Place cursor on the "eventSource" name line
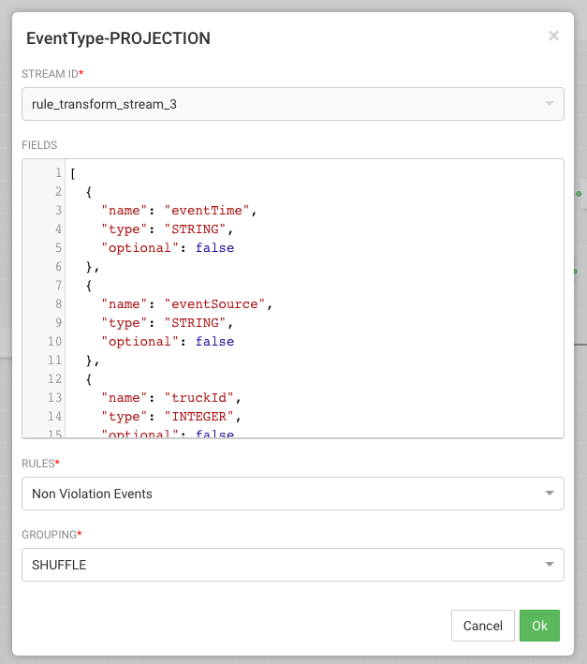This screenshot has width=587, height=664. click(x=187, y=304)
